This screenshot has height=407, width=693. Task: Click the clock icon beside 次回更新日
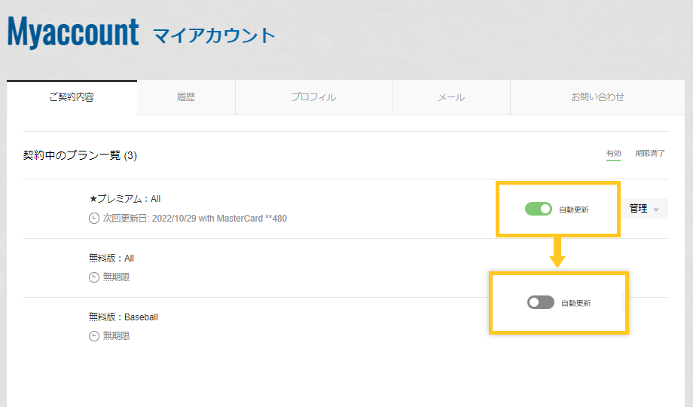94,219
